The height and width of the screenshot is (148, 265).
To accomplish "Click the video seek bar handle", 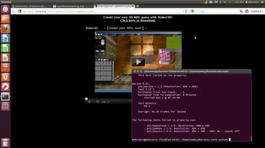I will tap(86, 99).
